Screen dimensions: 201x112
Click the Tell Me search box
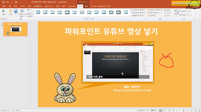pos(101,6)
